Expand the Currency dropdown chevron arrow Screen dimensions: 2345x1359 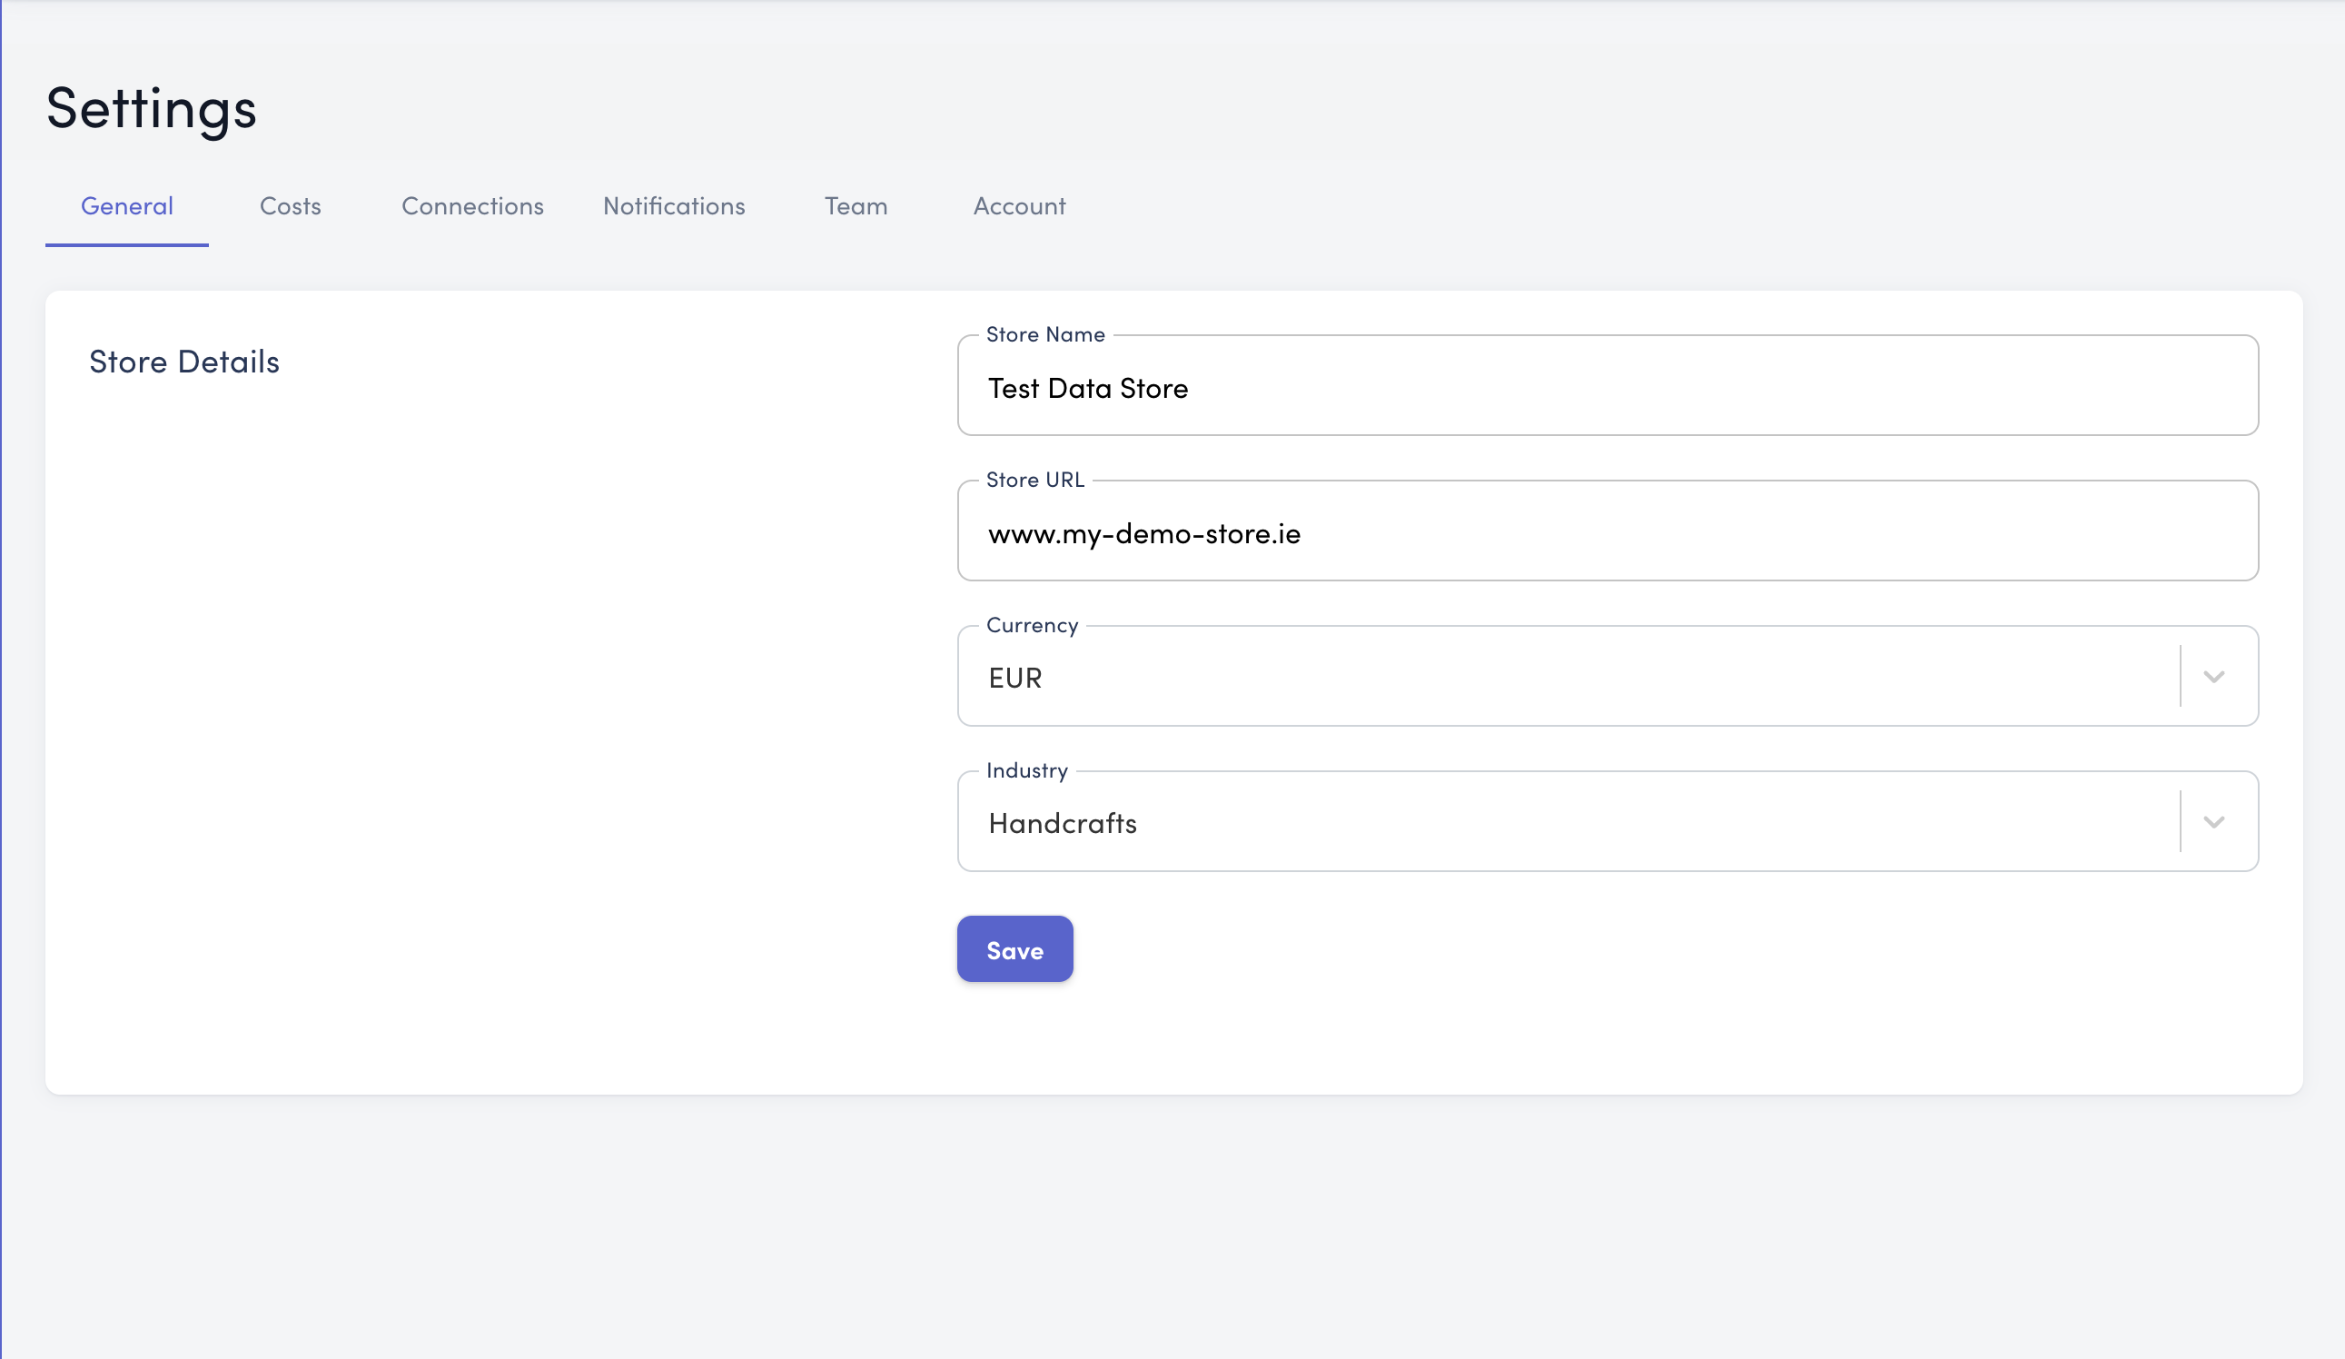2213,677
